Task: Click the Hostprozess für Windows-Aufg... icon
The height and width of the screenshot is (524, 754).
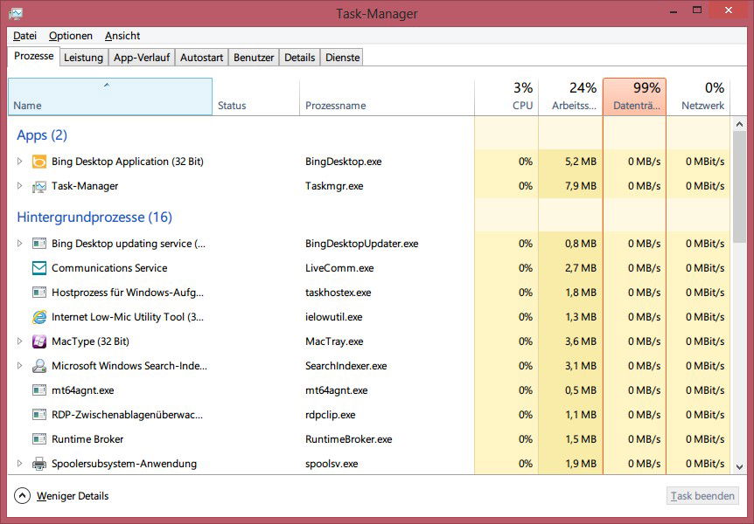Action: pyautogui.click(x=39, y=293)
